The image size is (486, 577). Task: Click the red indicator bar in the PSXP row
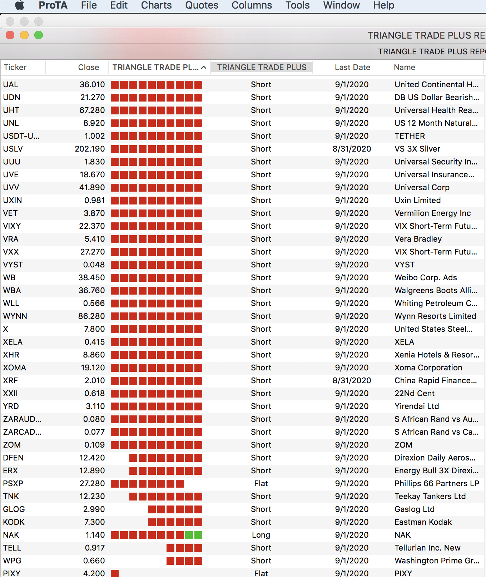point(147,484)
